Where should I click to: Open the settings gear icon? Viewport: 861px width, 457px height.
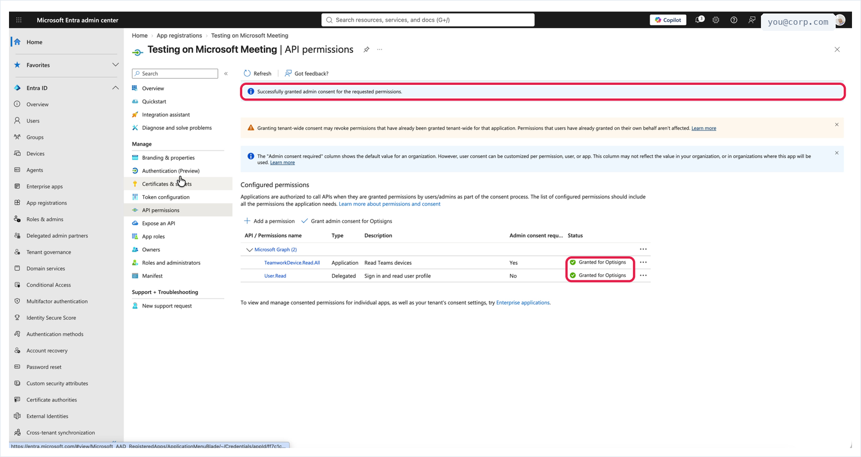[x=715, y=20]
